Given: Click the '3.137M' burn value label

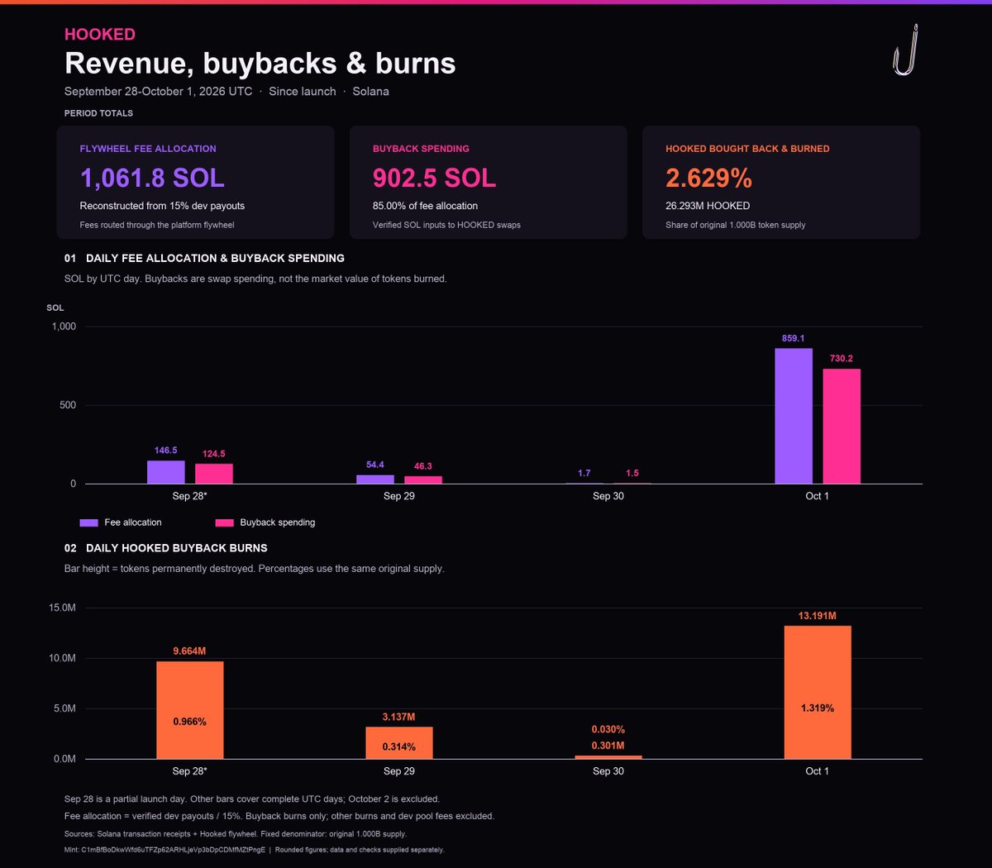Looking at the screenshot, I should (x=399, y=717).
